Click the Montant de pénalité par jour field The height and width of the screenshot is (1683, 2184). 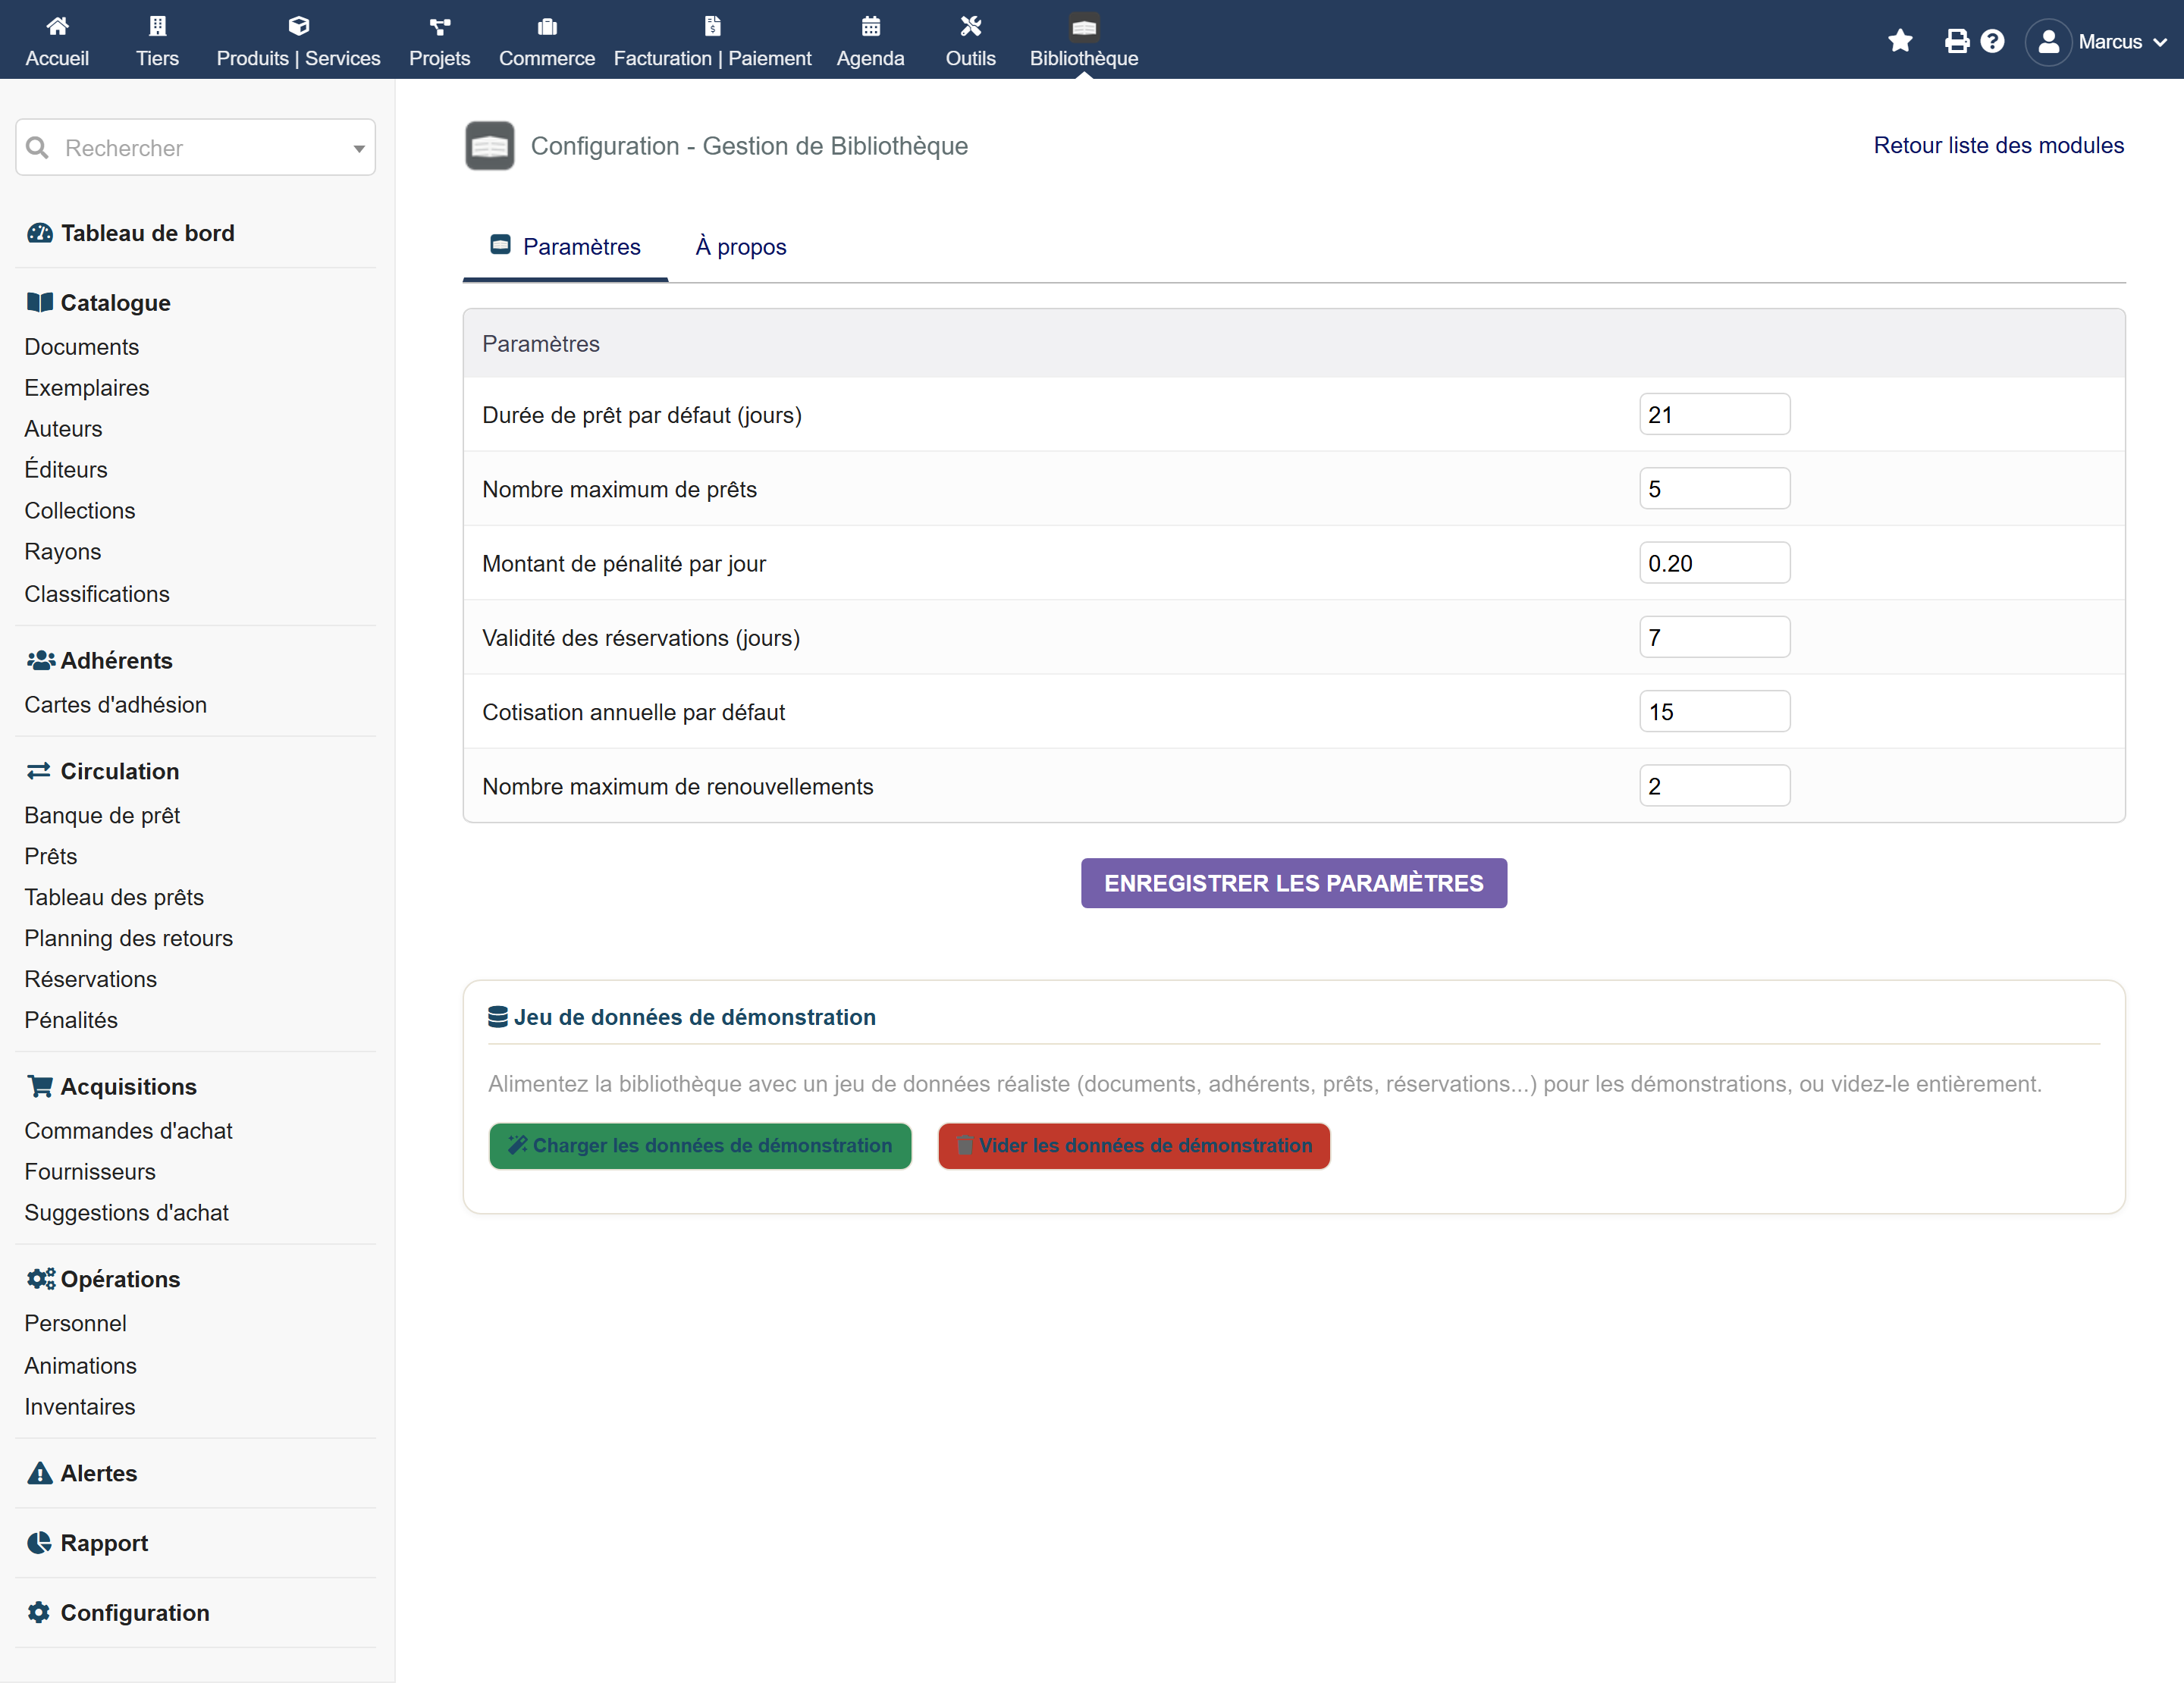point(1714,564)
